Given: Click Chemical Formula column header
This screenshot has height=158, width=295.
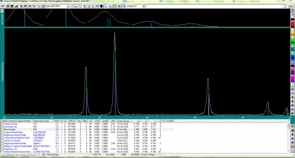Looking at the screenshot, I should [41, 121].
